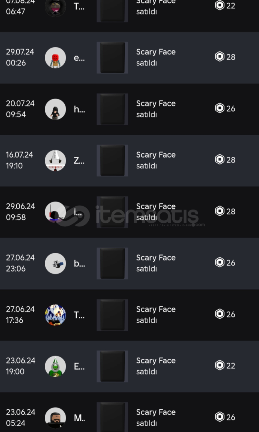Click Robux icon on the 20.07.24 sale
This screenshot has width=259, height=432.
click(x=219, y=108)
